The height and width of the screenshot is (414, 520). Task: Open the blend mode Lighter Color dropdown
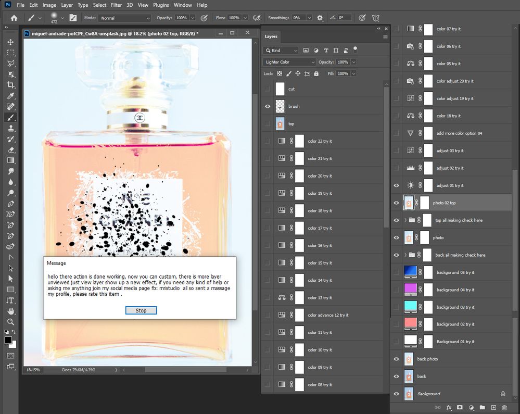click(x=289, y=62)
